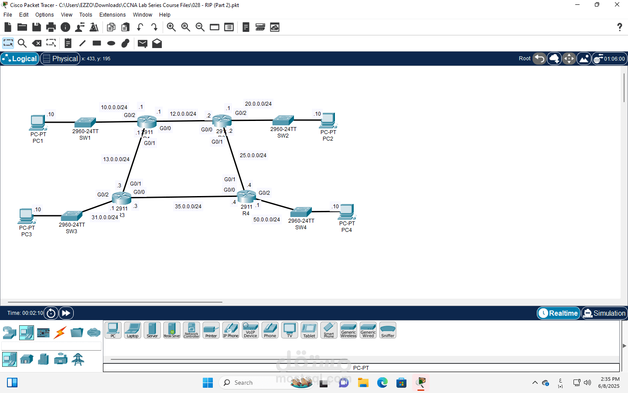
Task: Click PC1 in the workspace
Action: coord(38,122)
